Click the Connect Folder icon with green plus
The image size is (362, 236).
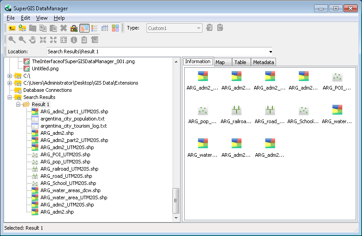tap(22, 28)
